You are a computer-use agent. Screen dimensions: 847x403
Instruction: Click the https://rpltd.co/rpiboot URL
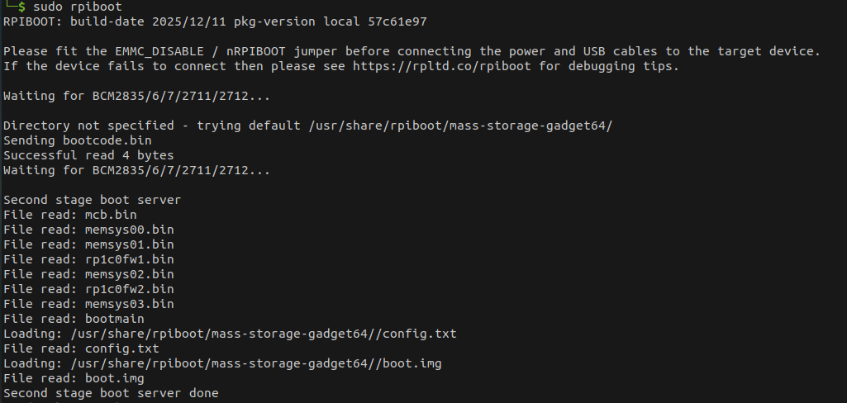pyautogui.click(x=442, y=66)
